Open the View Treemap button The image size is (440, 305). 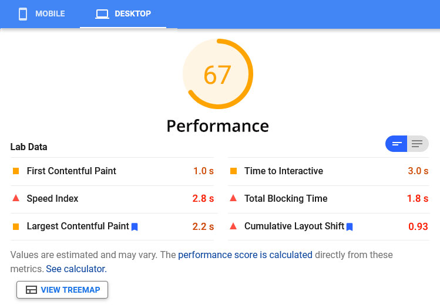[62, 290]
